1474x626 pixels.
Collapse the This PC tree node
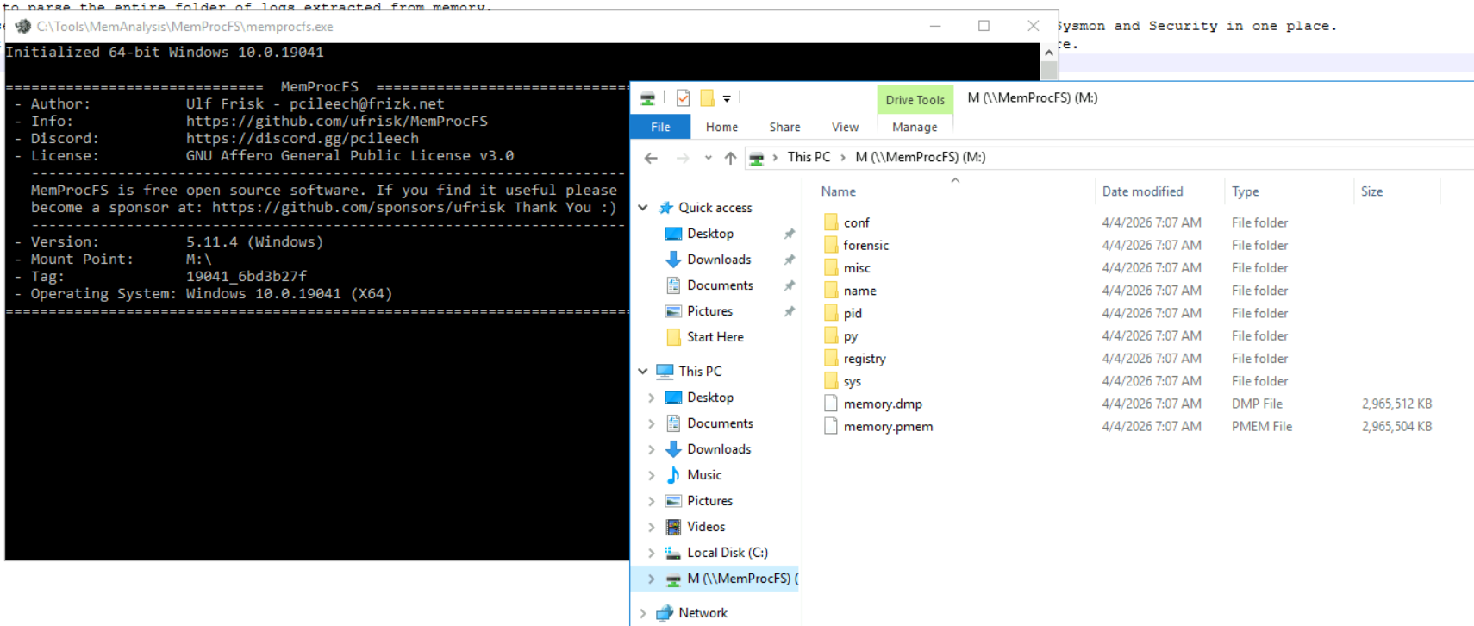[x=643, y=372]
